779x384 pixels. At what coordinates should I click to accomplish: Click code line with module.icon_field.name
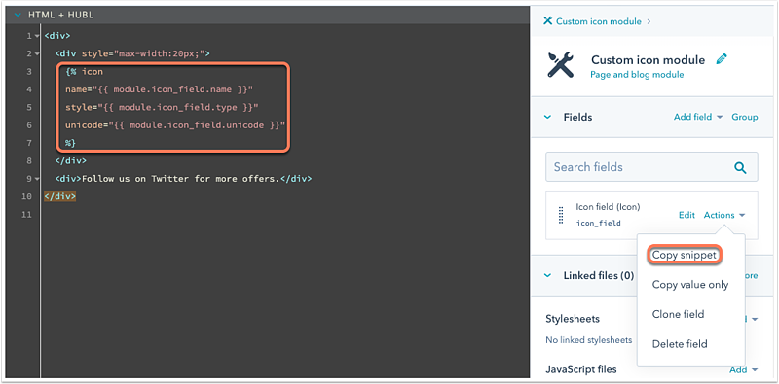click(x=160, y=89)
